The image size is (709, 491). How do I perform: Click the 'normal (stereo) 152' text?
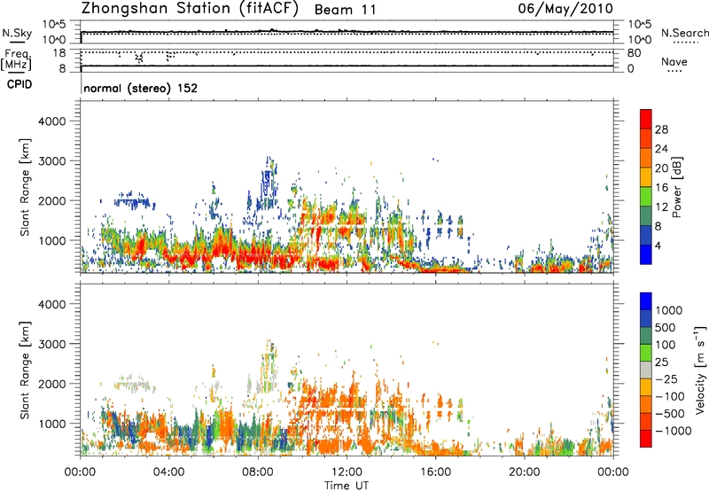tap(141, 88)
